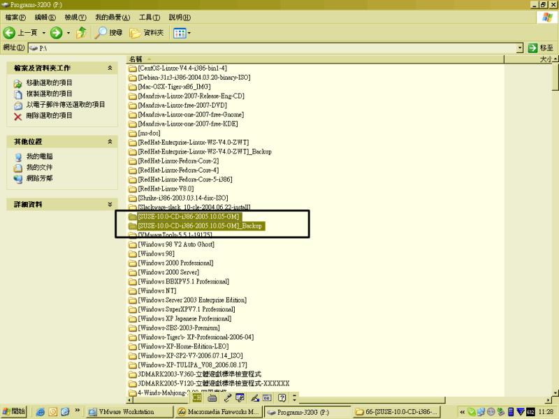
Task: Expand hidden system tray icons chevron
Action: 462,412
